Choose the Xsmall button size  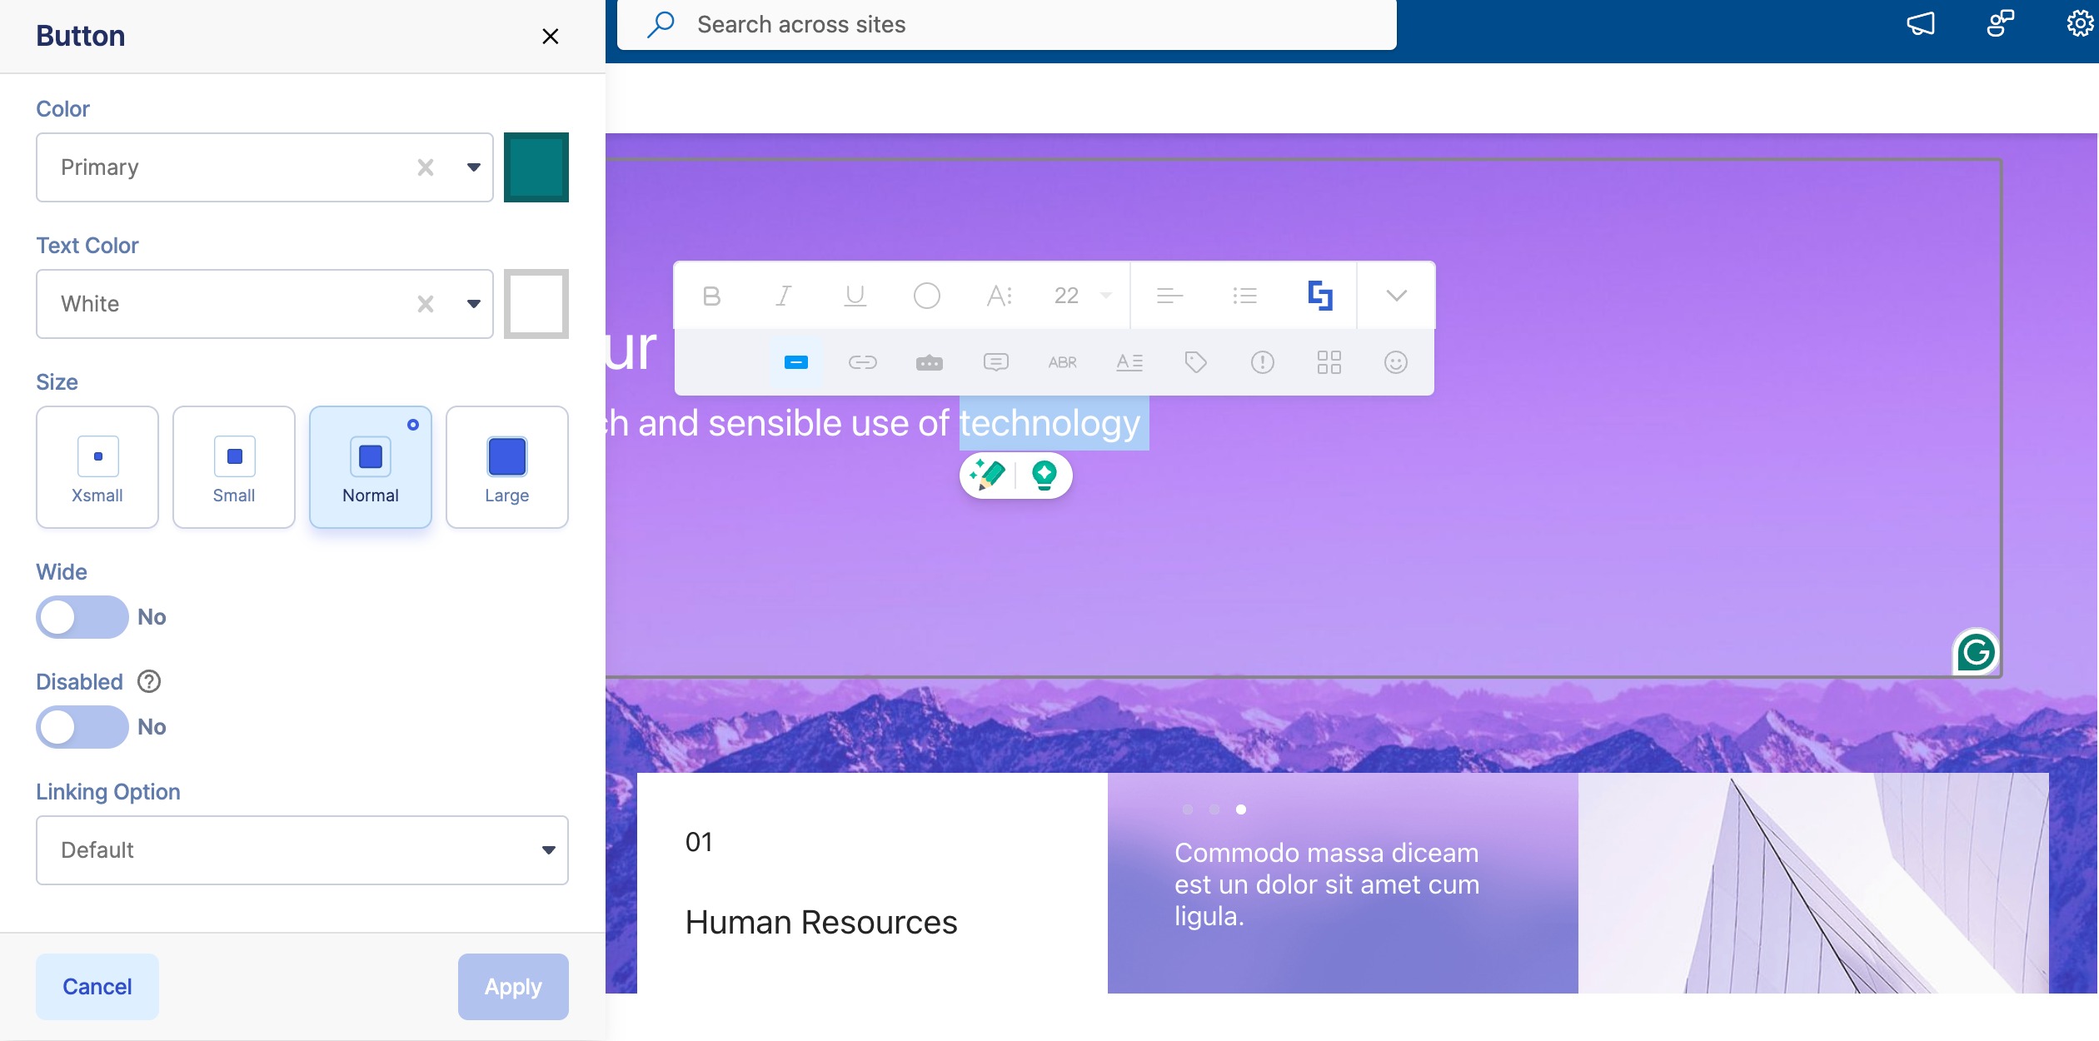tap(97, 467)
